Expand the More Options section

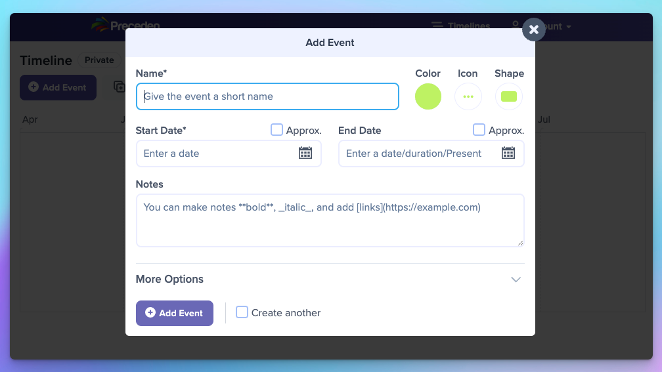click(169, 279)
